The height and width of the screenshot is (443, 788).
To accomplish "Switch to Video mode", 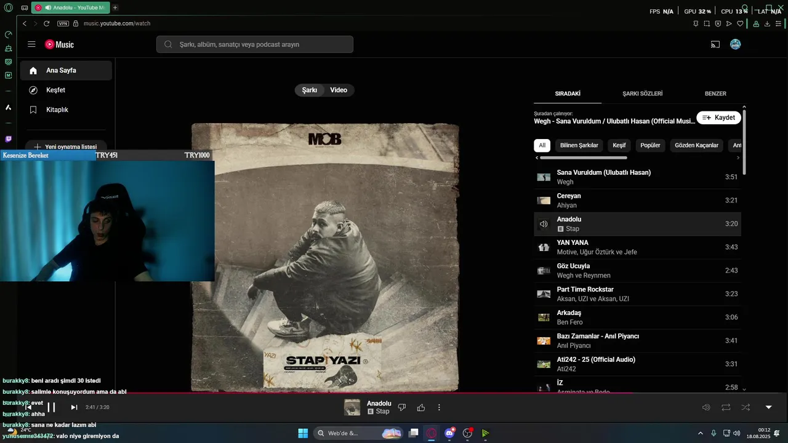I will point(339,90).
